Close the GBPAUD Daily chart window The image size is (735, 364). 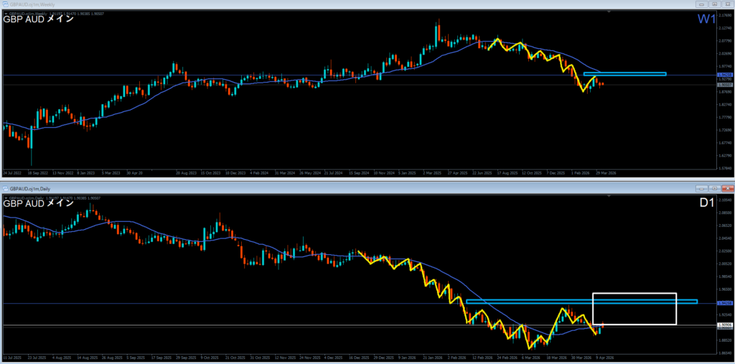pyautogui.click(x=726, y=189)
